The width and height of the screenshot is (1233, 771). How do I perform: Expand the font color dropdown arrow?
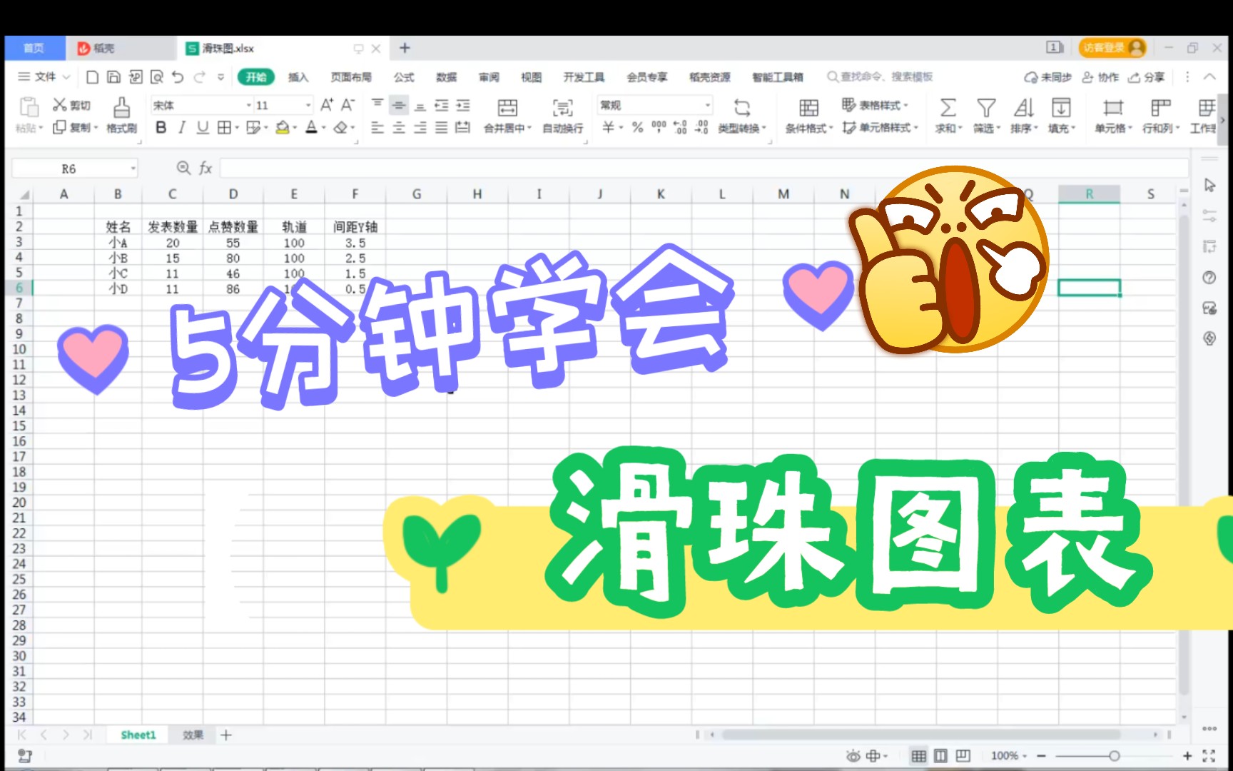click(x=323, y=128)
